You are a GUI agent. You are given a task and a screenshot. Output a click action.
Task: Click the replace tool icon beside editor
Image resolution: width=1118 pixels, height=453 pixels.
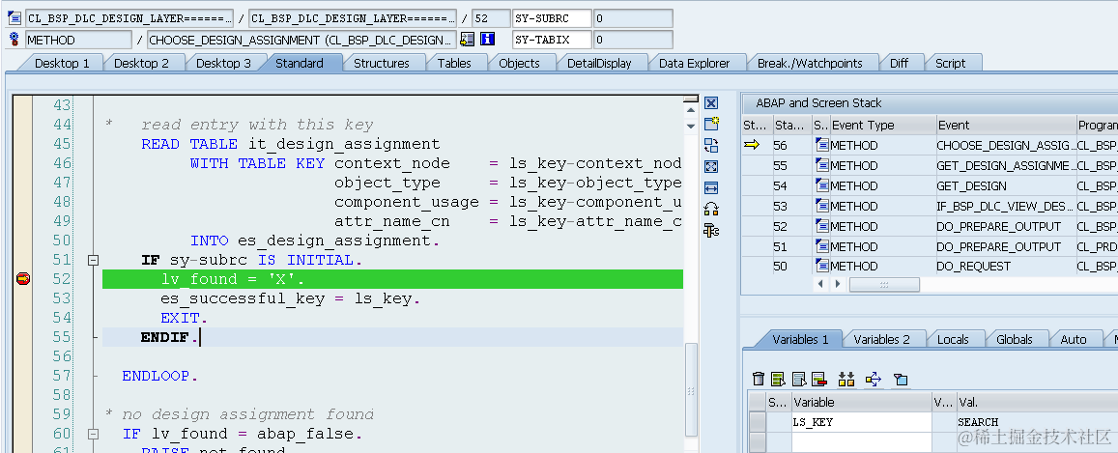[711, 145]
